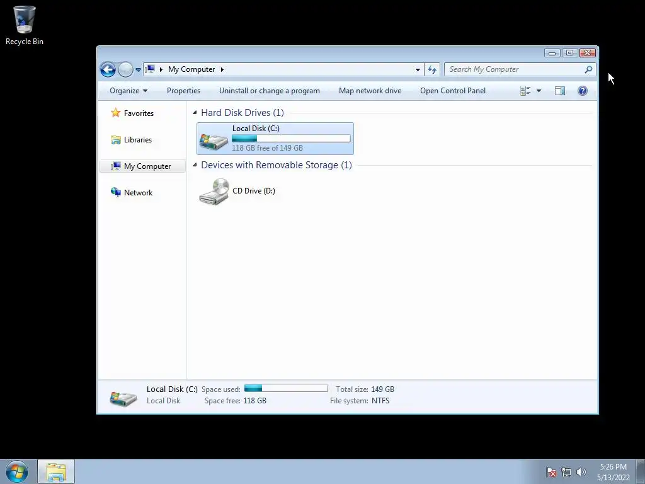Screen dimensions: 645x484
Task: Click the Change your view icon
Action: (x=525, y=91)
